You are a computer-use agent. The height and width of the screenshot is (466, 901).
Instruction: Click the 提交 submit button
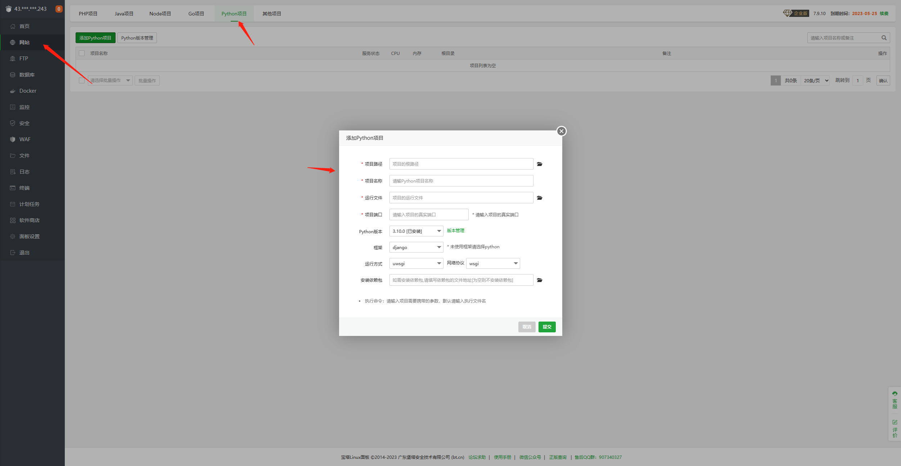(547, 327)
